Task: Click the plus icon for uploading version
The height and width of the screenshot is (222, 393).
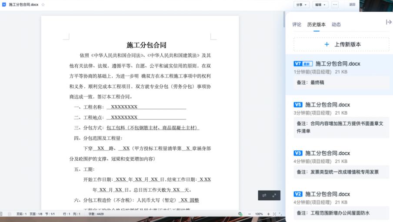Action: (326, 44)
